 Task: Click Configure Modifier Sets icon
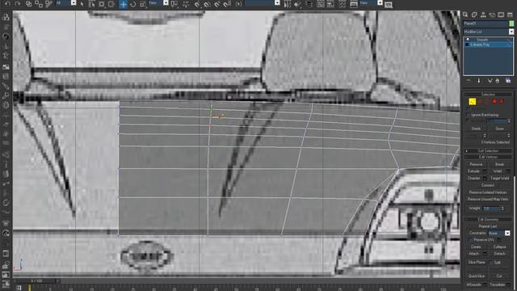(x=508, y=81)
